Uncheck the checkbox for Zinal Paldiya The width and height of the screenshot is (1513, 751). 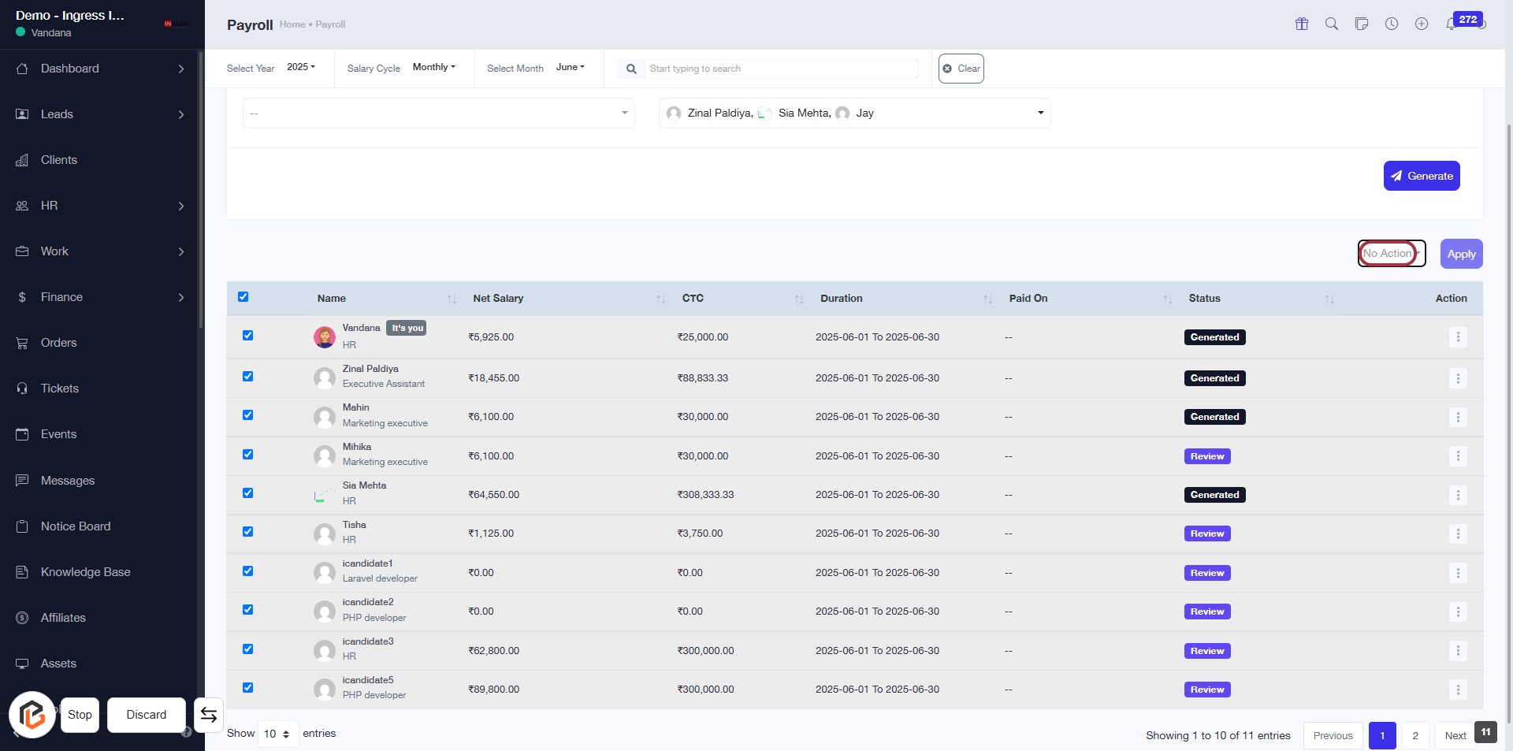click(x=247, y=377)
